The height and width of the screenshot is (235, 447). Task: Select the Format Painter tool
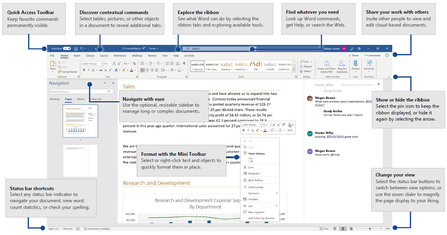click(x=68, y=72)
